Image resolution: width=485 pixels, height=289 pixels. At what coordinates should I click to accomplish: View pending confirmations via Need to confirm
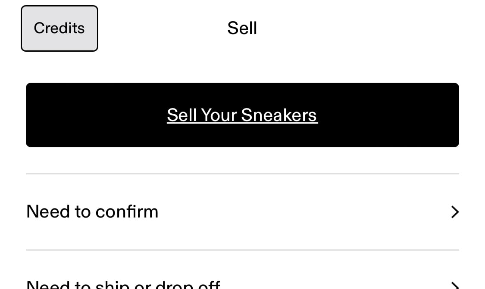[92, 212]
